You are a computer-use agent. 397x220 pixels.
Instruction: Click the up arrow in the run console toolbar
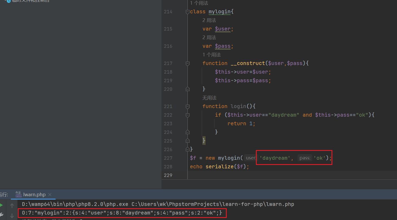click(12, 206)
